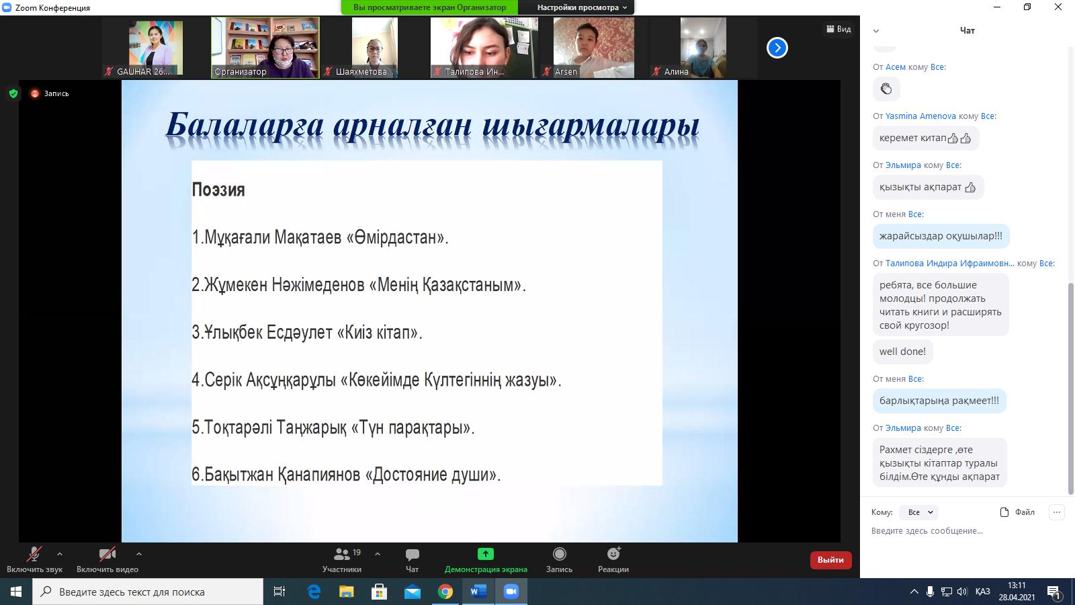
Task: Open Mail app from taskbar
Action: point(412,592)
